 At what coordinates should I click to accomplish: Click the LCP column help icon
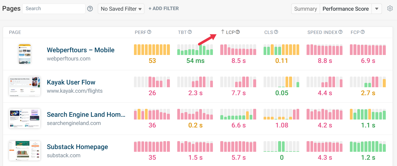pos(238,32)
